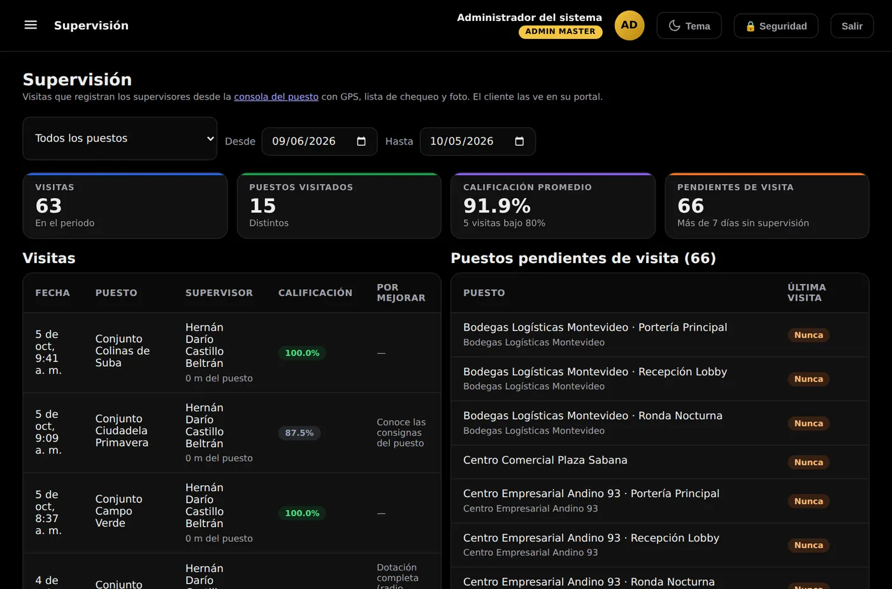
Task: Select Centro Comercial Plaza Sabana row
Action: click(660, 462)
